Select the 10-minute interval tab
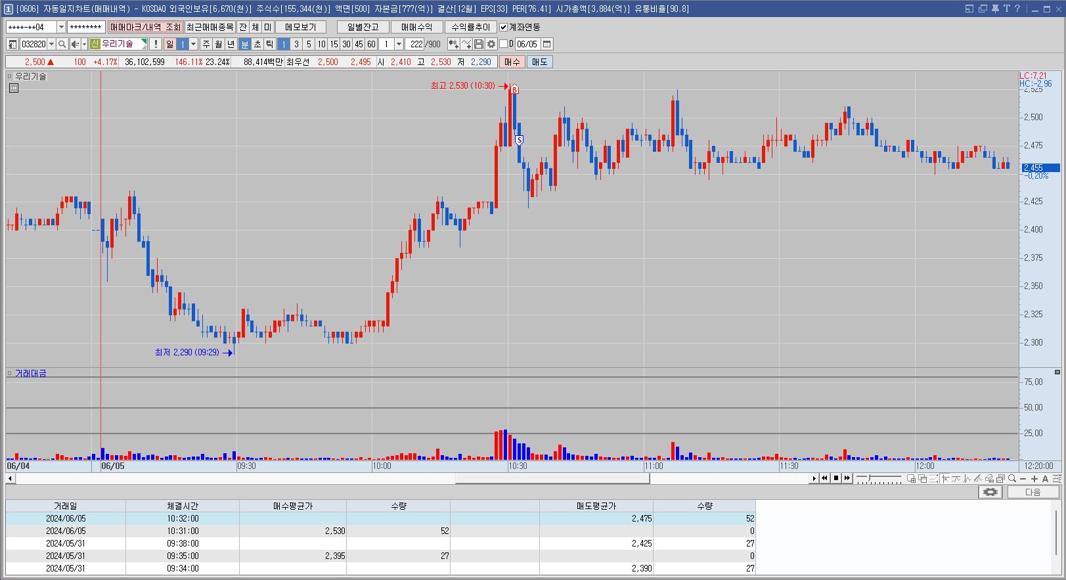The width and height of the screenshot is (1066, 580). (x=321, y=44)
